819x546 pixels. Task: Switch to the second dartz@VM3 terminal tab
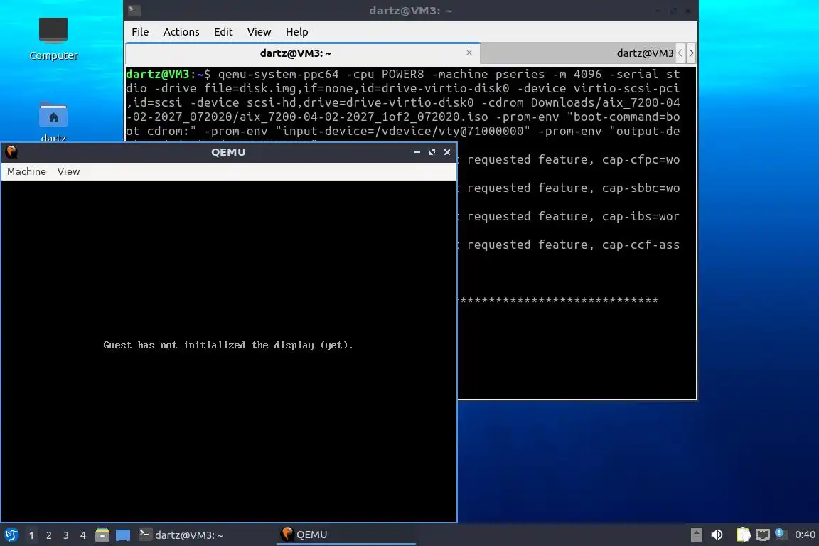point(578,53)
